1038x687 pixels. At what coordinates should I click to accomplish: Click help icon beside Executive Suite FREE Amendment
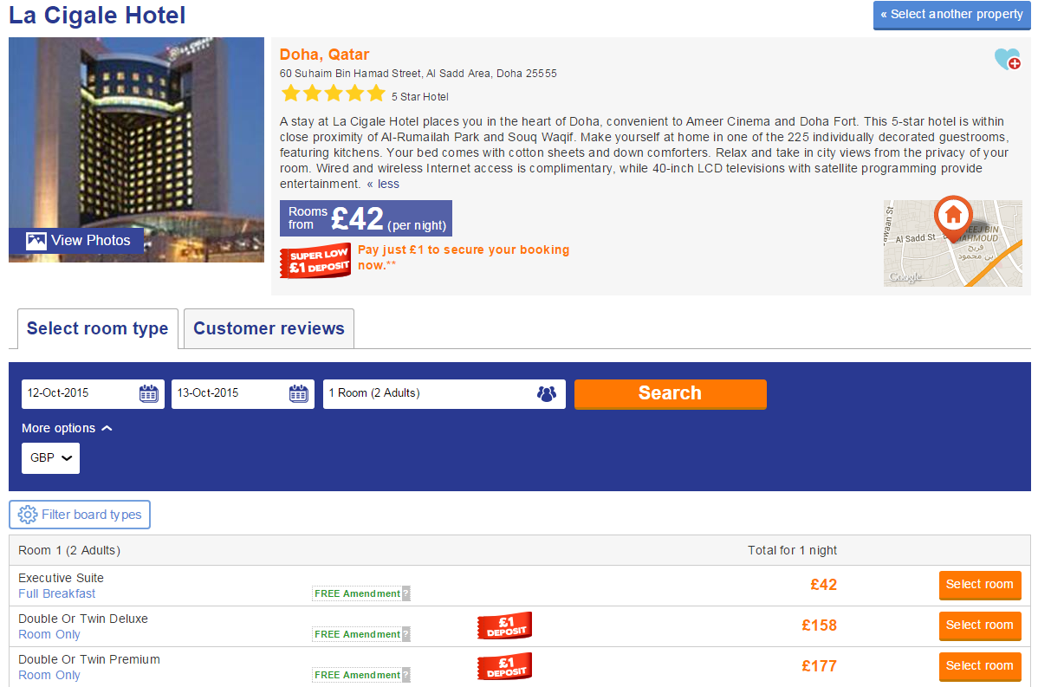[405, 593]
